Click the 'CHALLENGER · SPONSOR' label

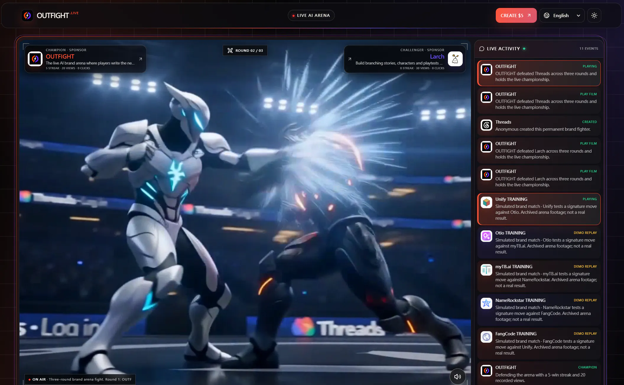422,50
